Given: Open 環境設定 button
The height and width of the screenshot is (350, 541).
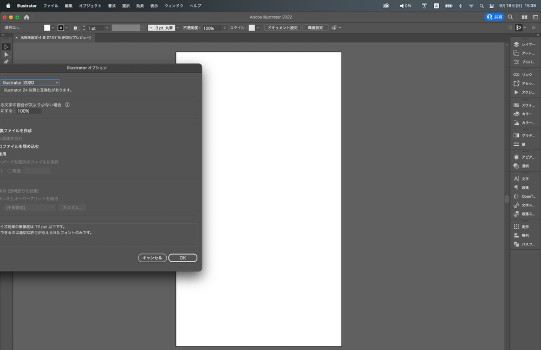Looking at the screenshot, I should [x=315, y=28].
